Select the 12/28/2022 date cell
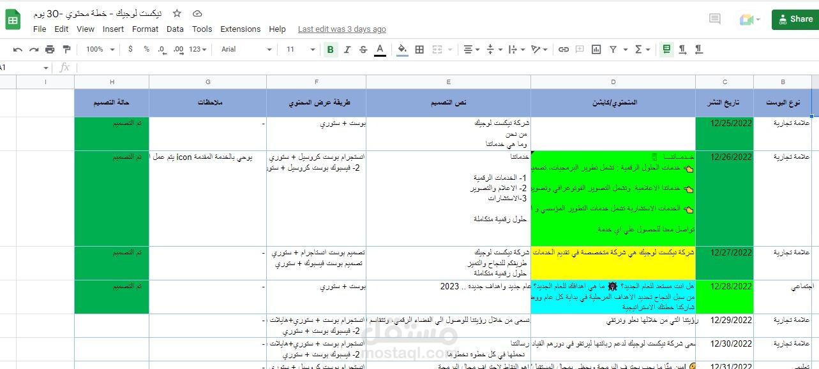This screenshot has height=369, width=819. tap(725, 297)
